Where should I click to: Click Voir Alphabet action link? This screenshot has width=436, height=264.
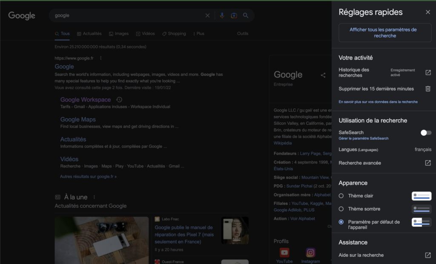303,219
